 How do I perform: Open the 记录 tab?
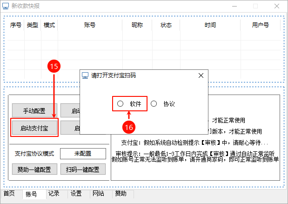54,193
